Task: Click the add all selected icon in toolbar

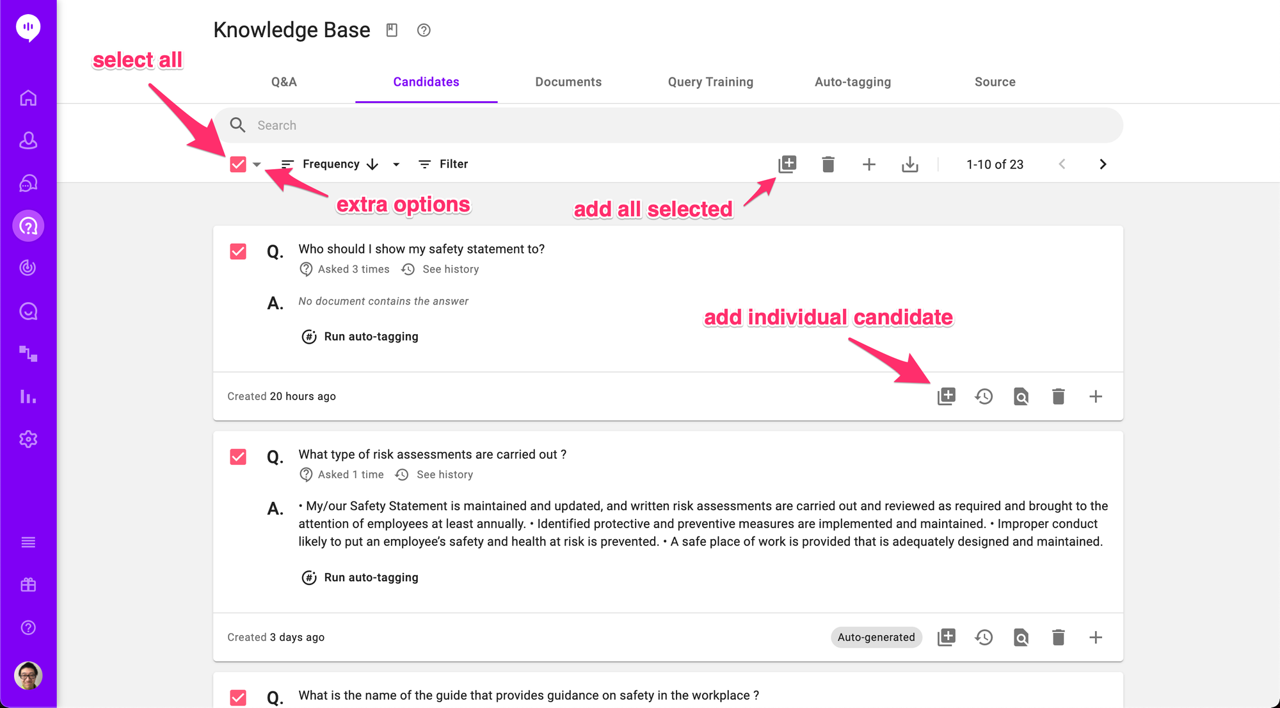Action: pyautogui.click(x=787, y=165)
